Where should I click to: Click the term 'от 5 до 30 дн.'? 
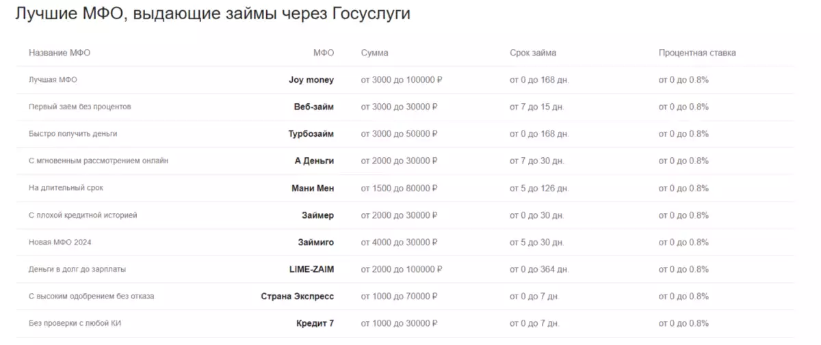[x=537, y=242]
